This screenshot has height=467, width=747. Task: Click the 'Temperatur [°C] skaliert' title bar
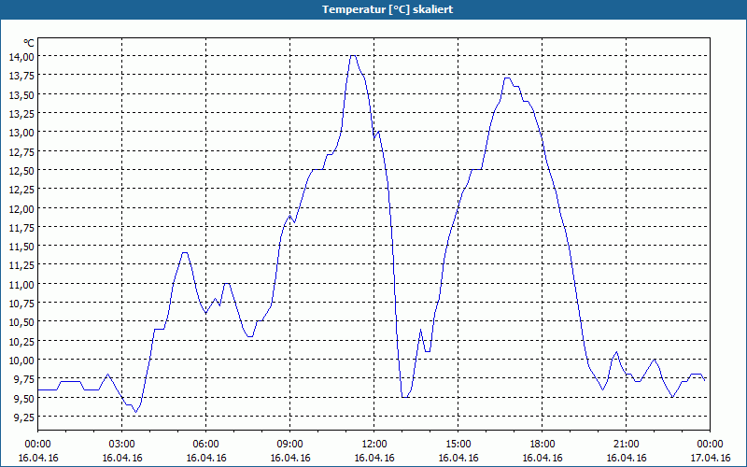tap(373, 9)
